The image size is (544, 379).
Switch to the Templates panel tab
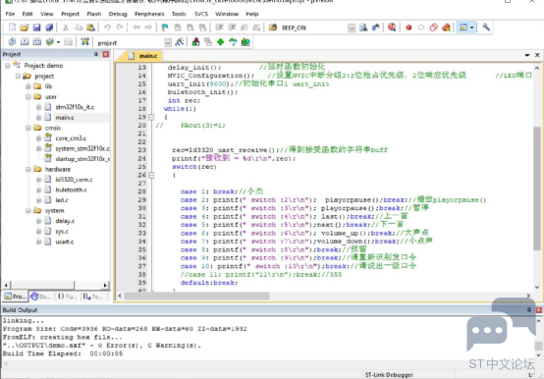(93, 297)
